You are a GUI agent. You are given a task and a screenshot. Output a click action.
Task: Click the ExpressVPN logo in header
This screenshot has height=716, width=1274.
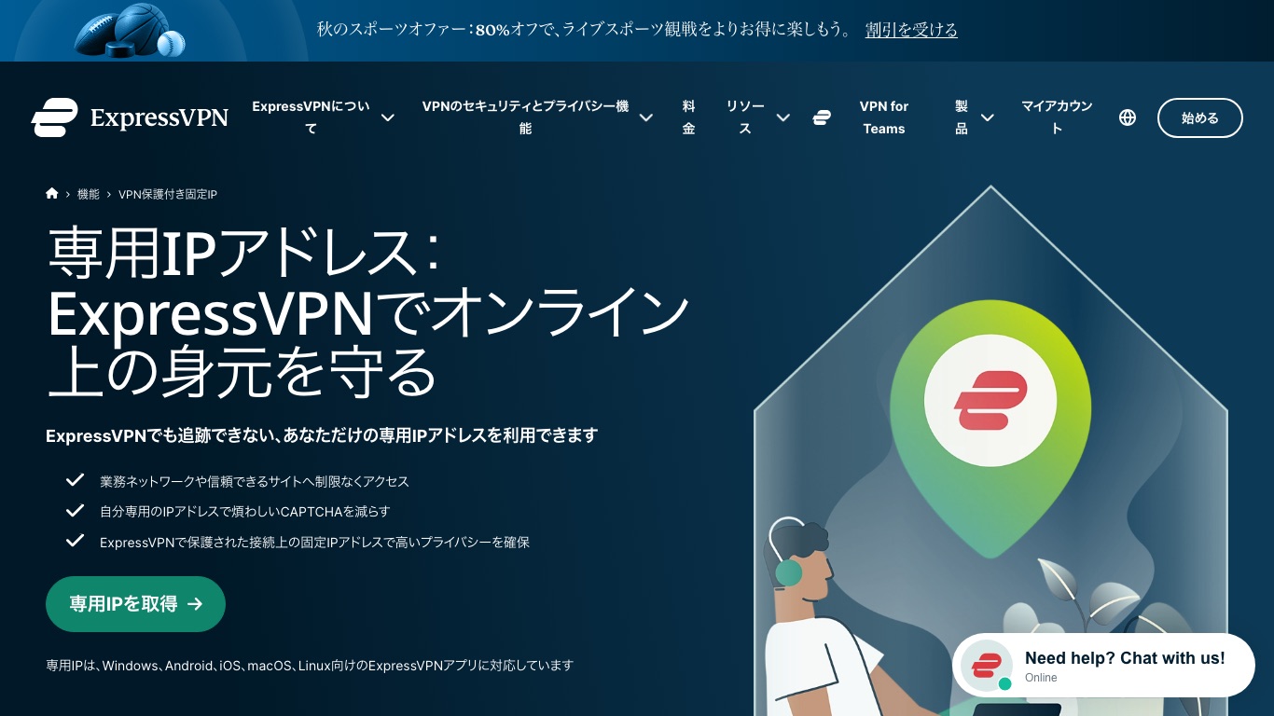coord(130,117)
